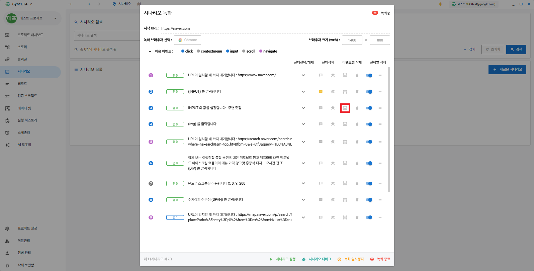
Task: Open the dataset icon for the www.naver.com step
Action: tap(345, 75)
